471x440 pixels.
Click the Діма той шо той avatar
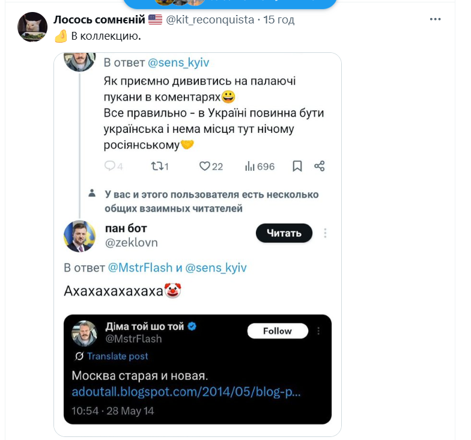pos(85,332)
